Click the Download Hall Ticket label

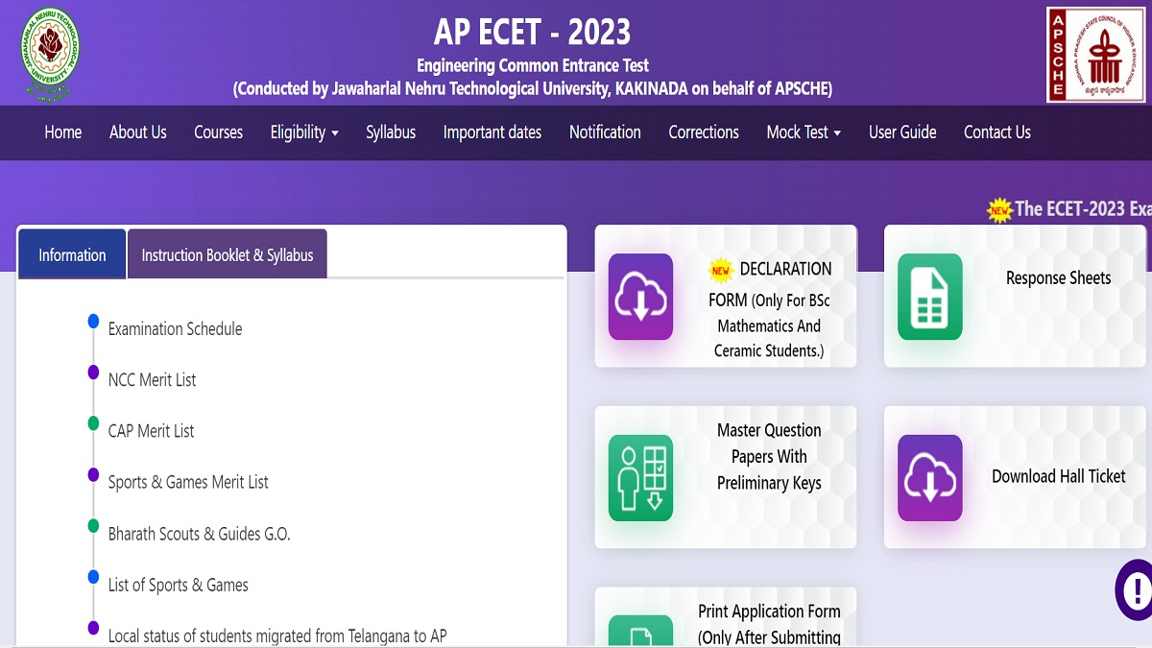[x=1058, y=476]
